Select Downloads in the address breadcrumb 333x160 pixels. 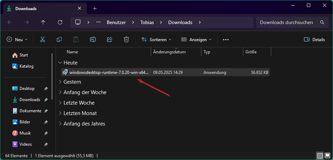180,22
